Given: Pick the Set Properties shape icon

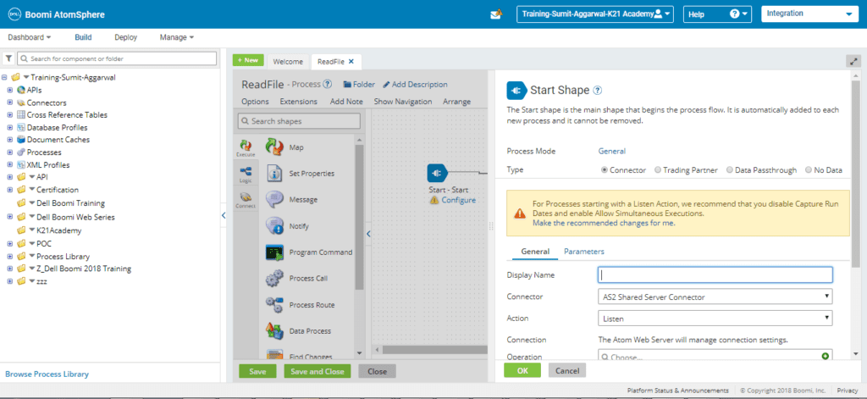Looking at the screenshot, I should tap(275, 173).
